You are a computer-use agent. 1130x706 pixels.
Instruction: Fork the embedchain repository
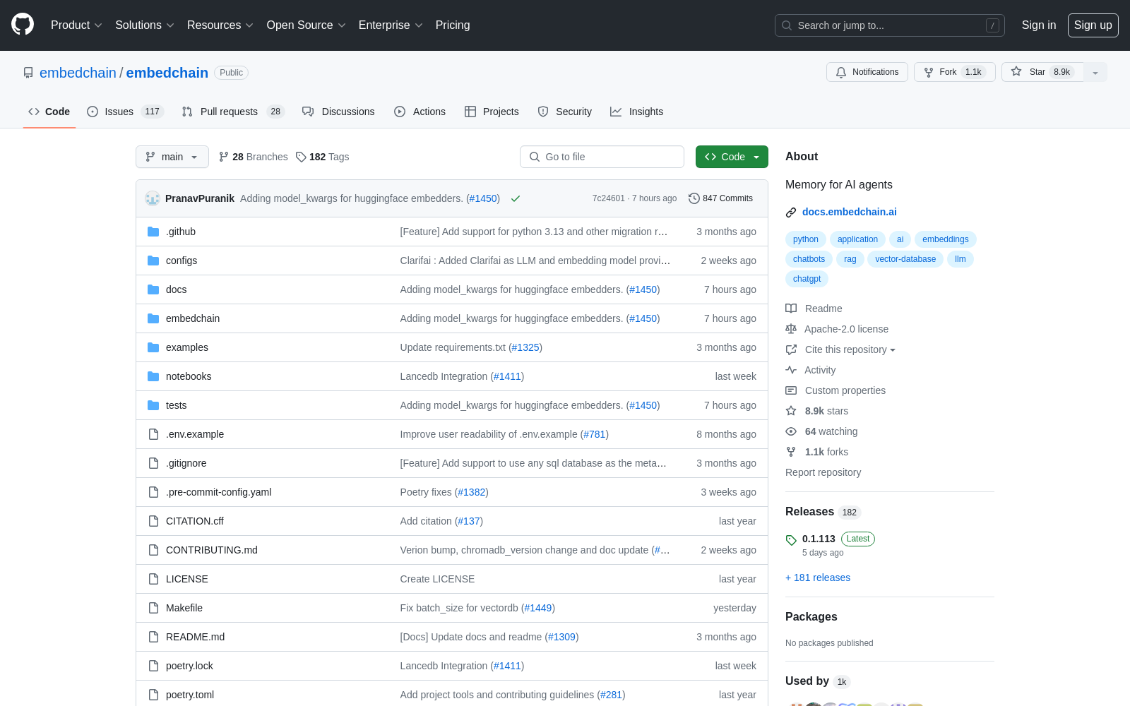click(954, 72)
